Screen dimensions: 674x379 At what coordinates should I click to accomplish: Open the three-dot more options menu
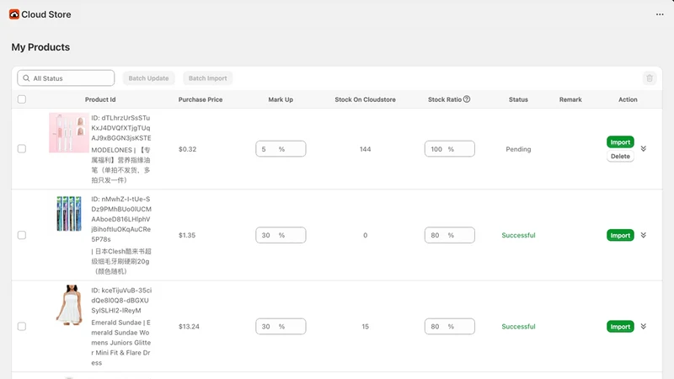point(660,14)
